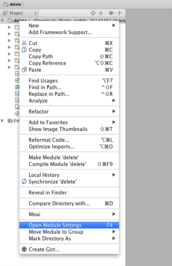Image resolution: width=172 pixels, height=266 pixels.
Task: Open Add to Favorites submenu
Action: 69,122
